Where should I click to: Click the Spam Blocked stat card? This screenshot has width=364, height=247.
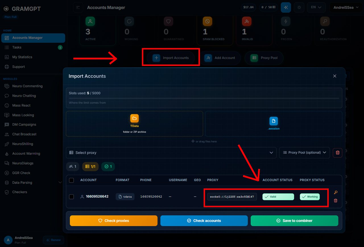point(215,30)
